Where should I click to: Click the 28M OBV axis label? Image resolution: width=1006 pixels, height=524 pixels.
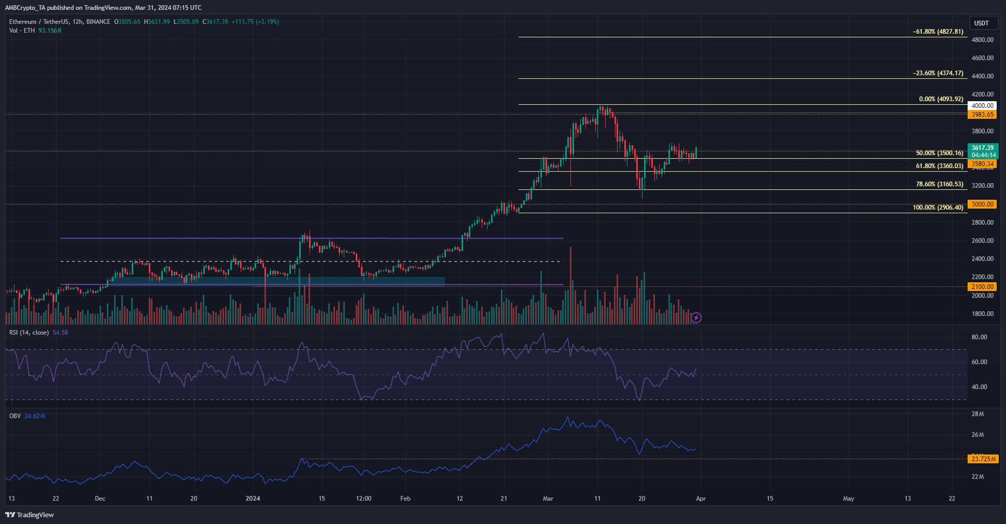click(977, 414)
